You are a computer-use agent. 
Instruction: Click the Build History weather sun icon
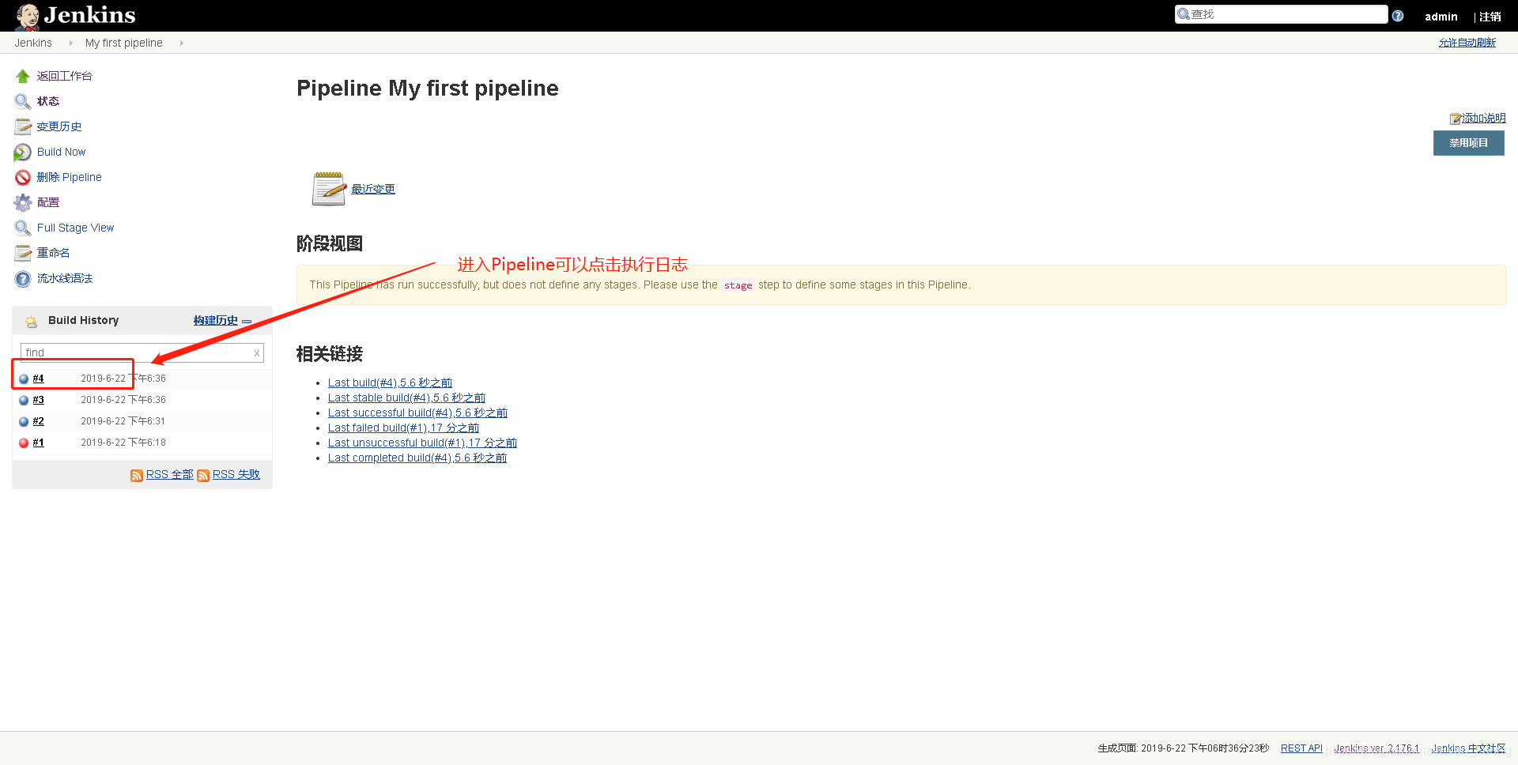click(x=32, y=321)
